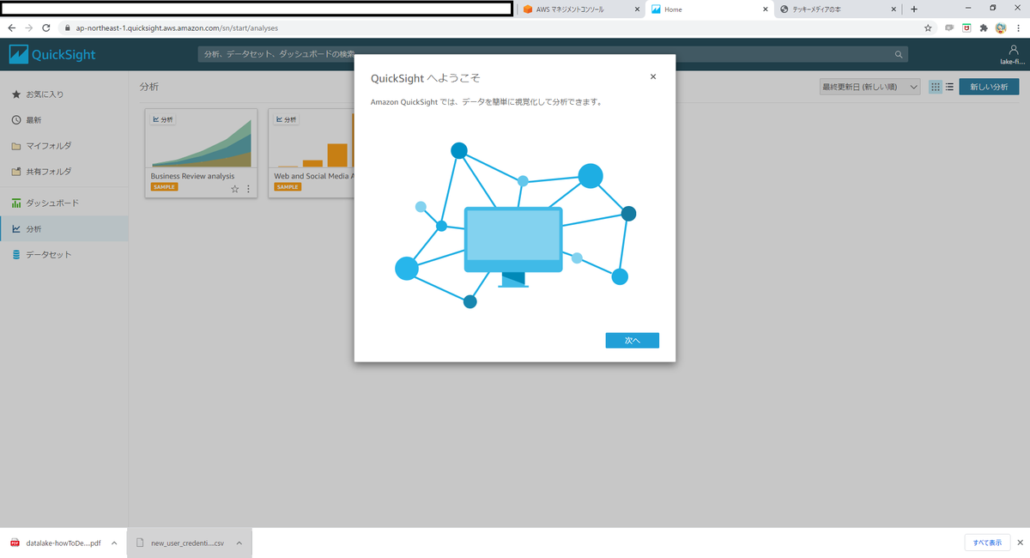Viewport: 1030px width, 558px height.
Task: Select 分析 in the sidebar
Action: (64, 229)
